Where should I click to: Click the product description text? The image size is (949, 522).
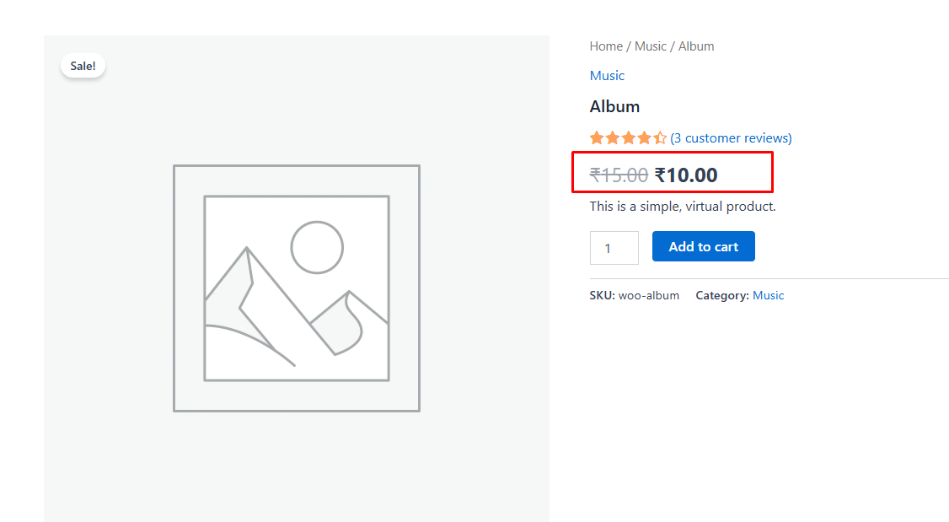click(x=681, y=206)
